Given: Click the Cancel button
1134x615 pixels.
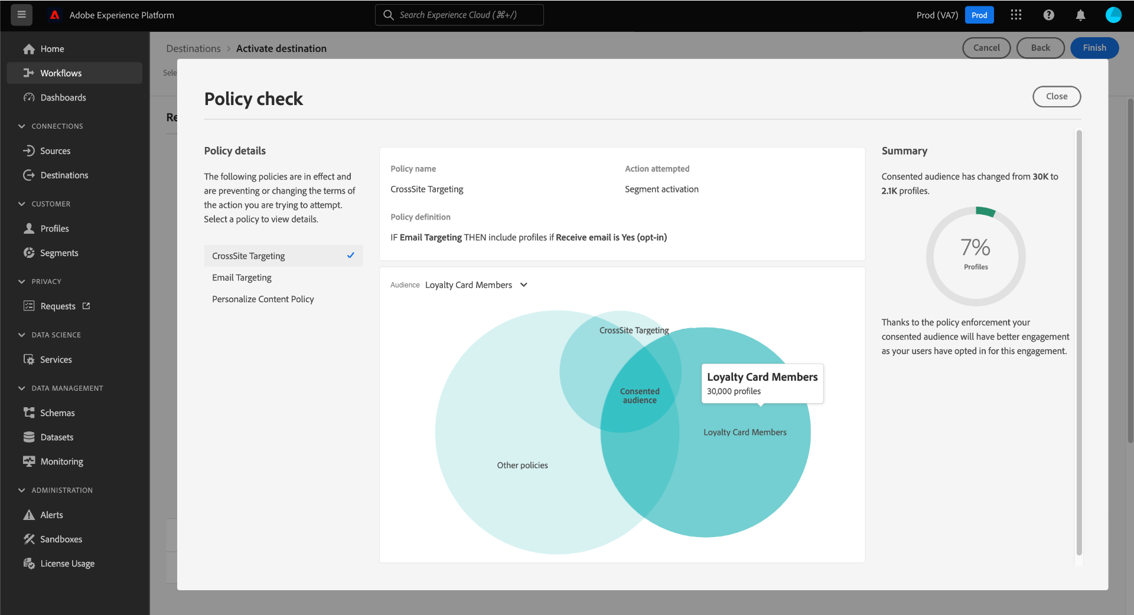Looking at the screenshot, I should pyautogui.click(x=986, y=48).
